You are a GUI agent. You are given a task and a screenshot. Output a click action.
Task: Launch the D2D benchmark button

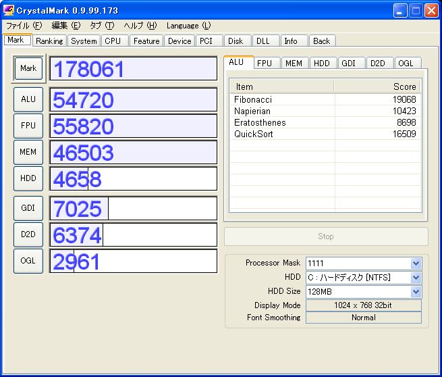[28, 234]
